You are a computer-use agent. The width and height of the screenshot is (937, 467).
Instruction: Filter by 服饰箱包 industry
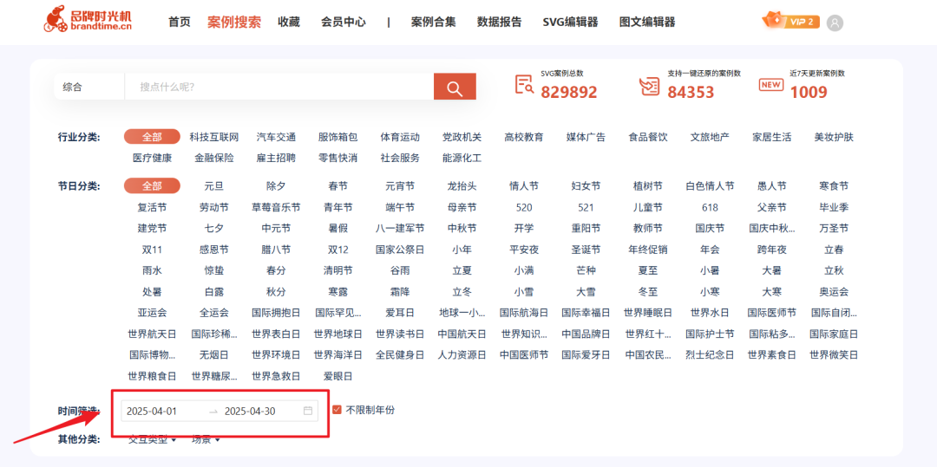pos(337,137)
